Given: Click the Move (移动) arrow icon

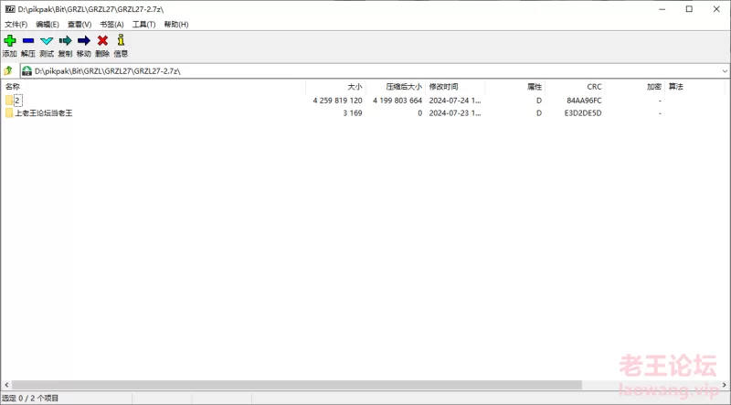Looking at the screenshot, I should tap(84, 40).
